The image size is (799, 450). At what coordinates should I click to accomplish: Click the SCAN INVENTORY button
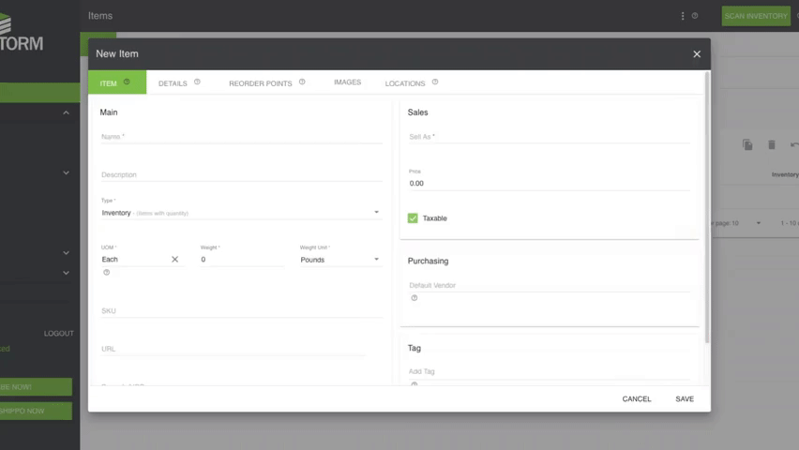click(x=756, y=16)
